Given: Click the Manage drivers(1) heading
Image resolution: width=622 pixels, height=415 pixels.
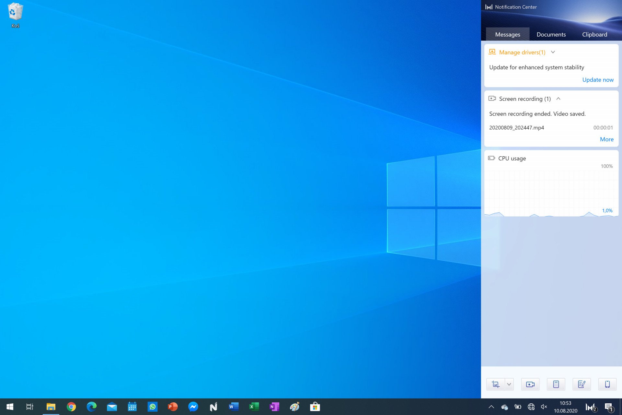Looking at the screenshot, I should tap(522, 52).
